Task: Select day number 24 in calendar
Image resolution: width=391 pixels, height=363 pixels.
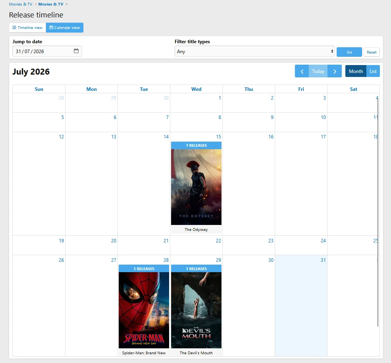Action: [323, 241]
